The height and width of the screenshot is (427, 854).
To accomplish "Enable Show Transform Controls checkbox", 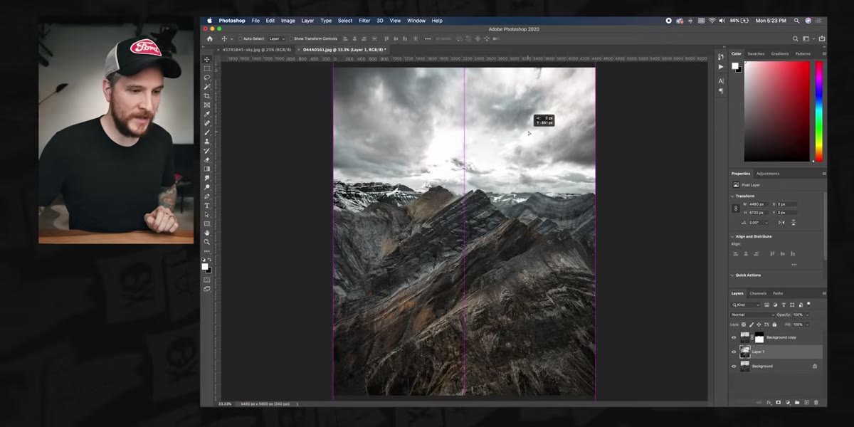I will coord(291,38).
